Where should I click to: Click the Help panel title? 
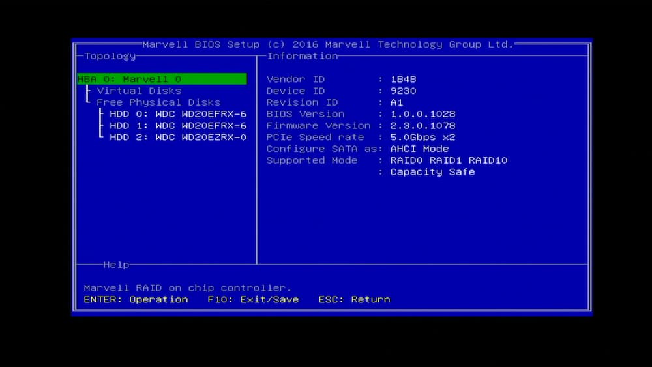pyautogui.click(x=116, y=265)
